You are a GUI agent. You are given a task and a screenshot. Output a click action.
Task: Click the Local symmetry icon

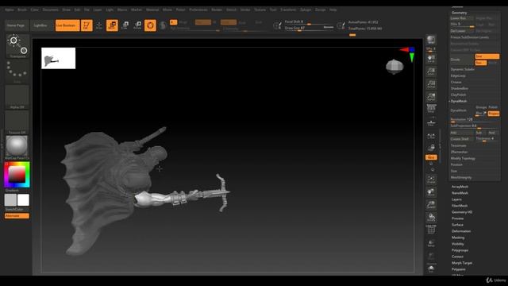[431, 137]
